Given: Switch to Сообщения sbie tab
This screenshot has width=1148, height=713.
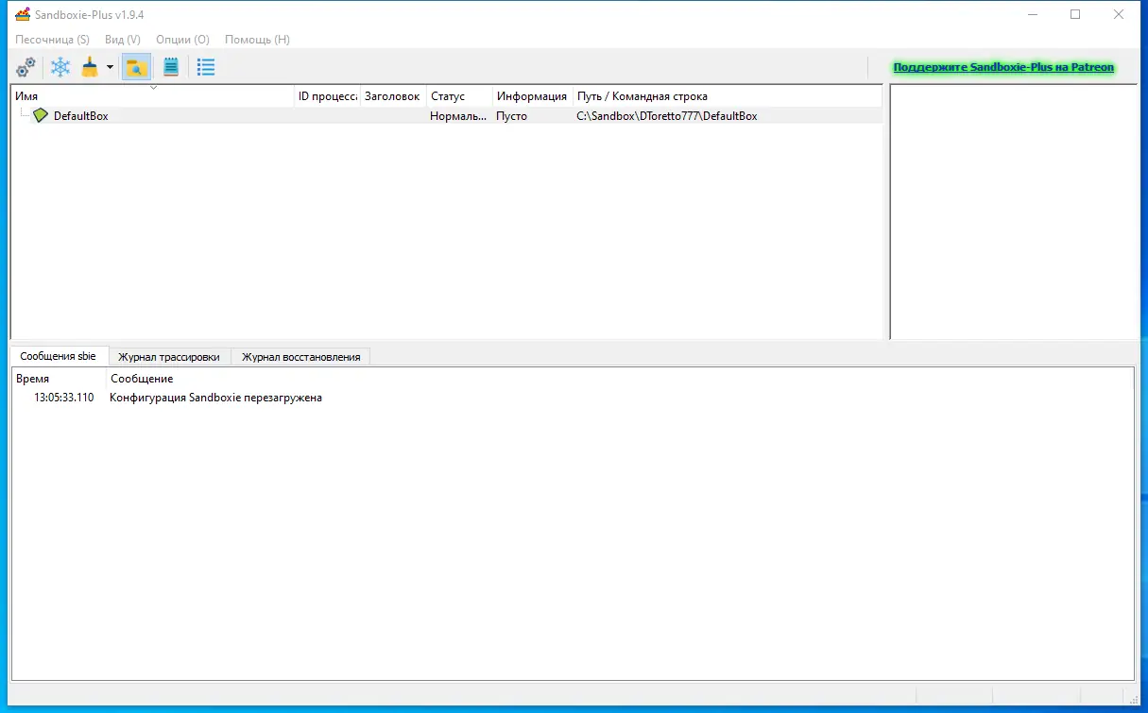Looking at the screenshot, I should 58,356.
